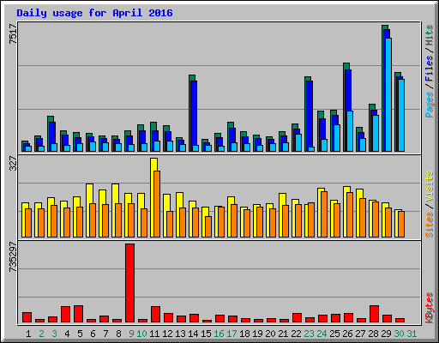Select green day label 17

point(232,334)
